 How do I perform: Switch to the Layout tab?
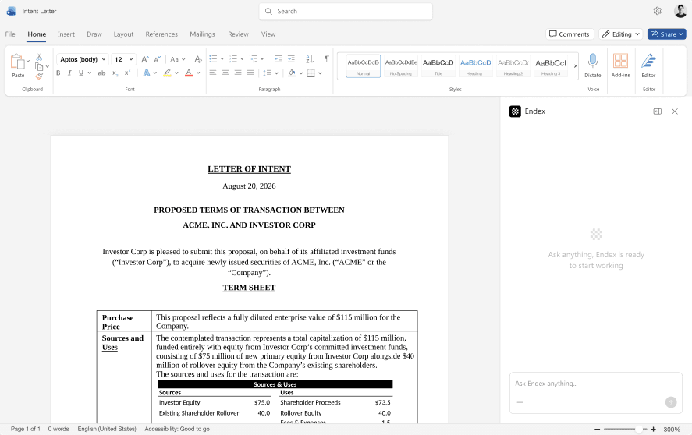123,34
